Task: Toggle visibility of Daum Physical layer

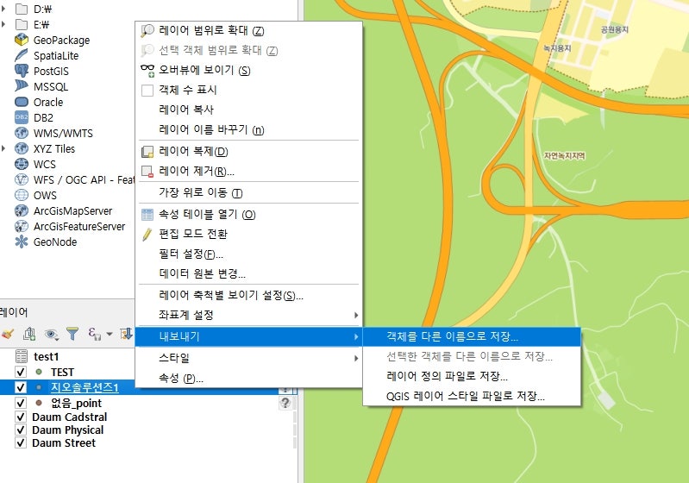Action: coord(21,430)
